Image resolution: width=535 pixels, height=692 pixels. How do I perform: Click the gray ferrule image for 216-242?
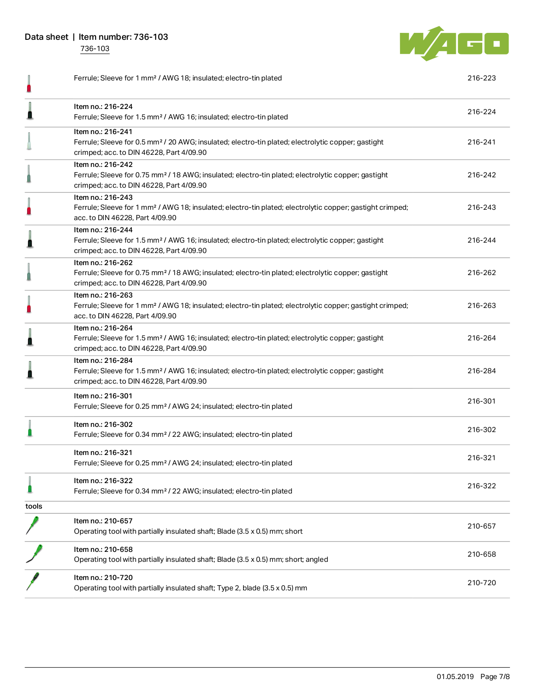29,174
